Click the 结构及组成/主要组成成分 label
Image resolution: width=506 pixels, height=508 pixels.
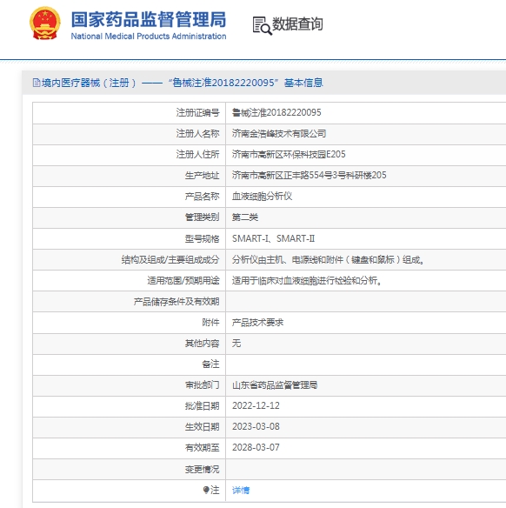[x=170, y=260]
